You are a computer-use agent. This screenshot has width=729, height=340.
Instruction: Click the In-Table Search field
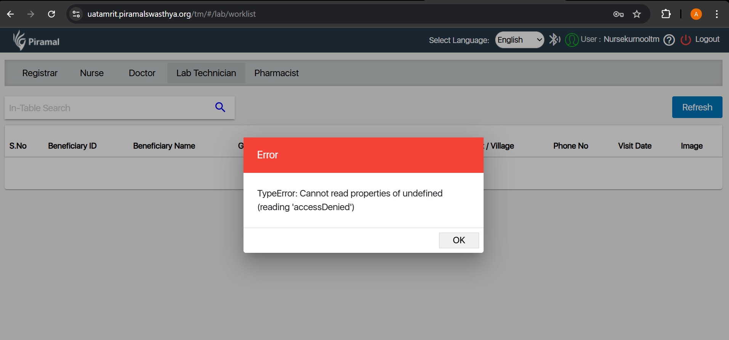coord(109,108)
